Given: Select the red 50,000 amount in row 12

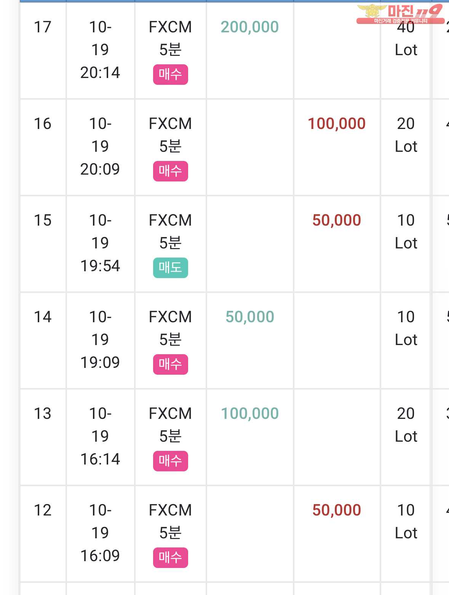Looking at the screenshot, I should (x=337, y=511).
